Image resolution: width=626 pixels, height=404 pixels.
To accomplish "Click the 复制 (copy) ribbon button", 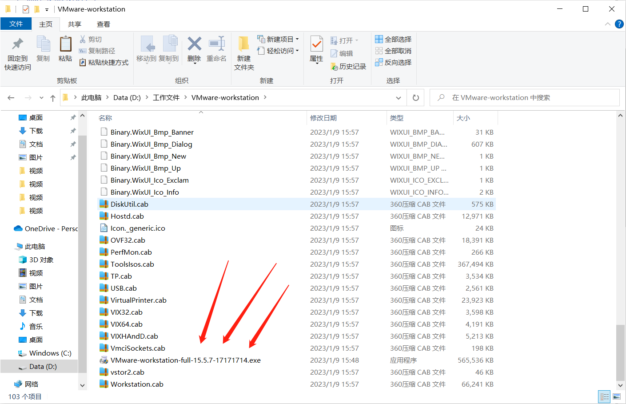I will [x=43, y=49].
